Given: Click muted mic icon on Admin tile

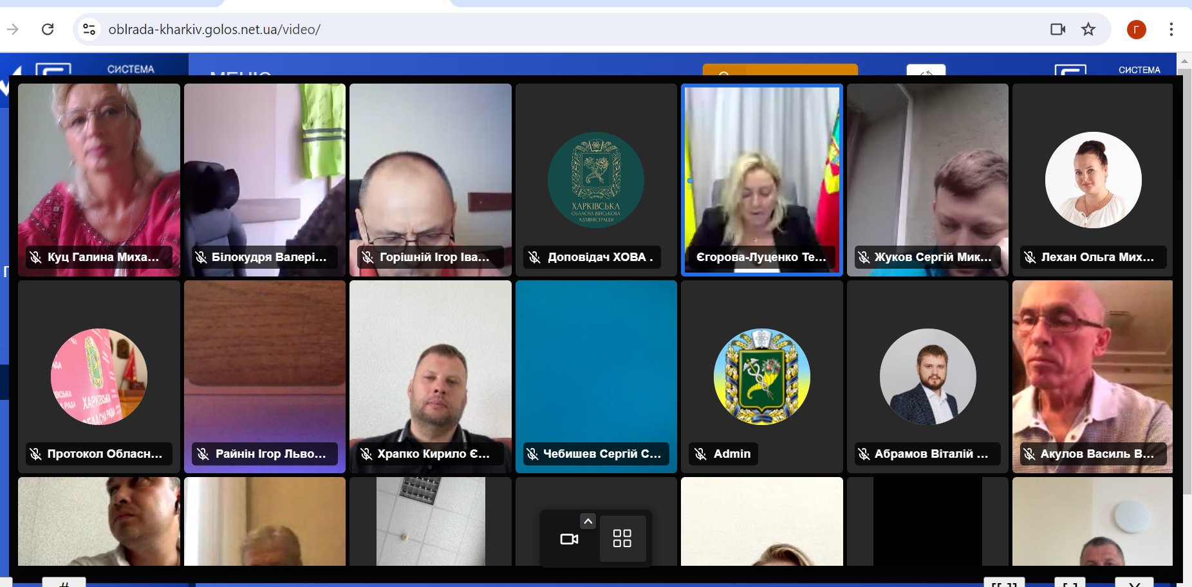Looking at the screenshot, I should click(x=701, y=454).
